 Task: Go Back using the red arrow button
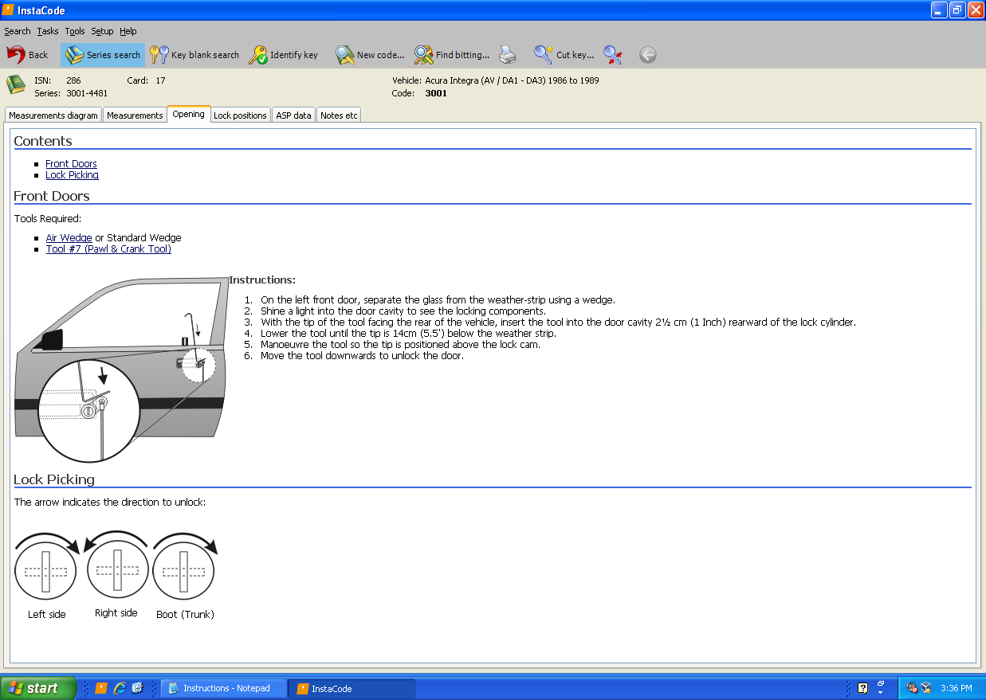[x=28, y=55]
